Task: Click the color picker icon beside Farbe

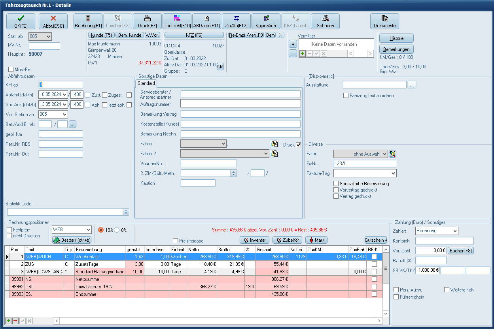Action: tap(393, 154)
